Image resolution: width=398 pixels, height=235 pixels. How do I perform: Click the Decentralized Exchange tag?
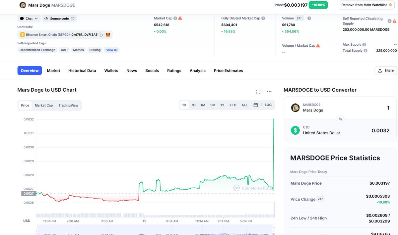pyautogui.click(x=37, y=50)
